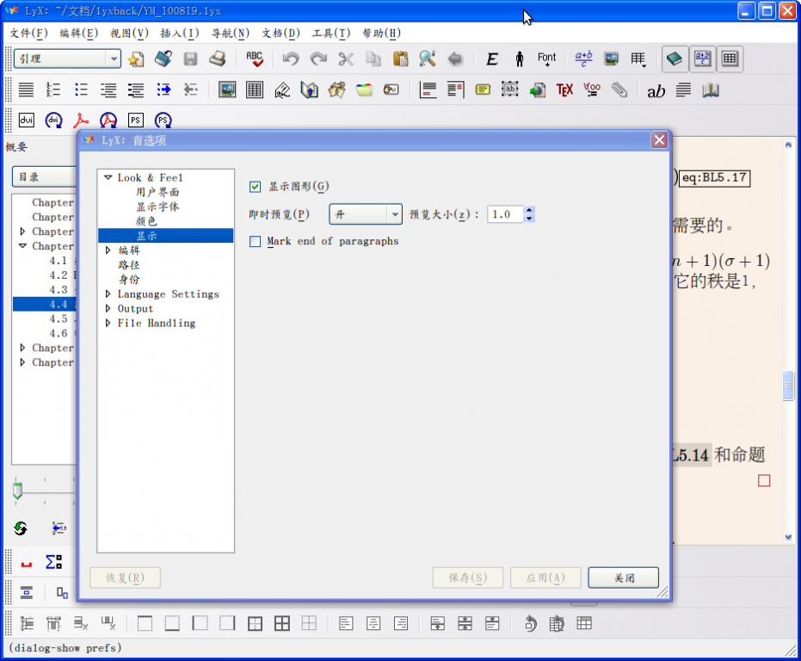Uncheck the 显示图形 checkbox

tap(255, 187)
